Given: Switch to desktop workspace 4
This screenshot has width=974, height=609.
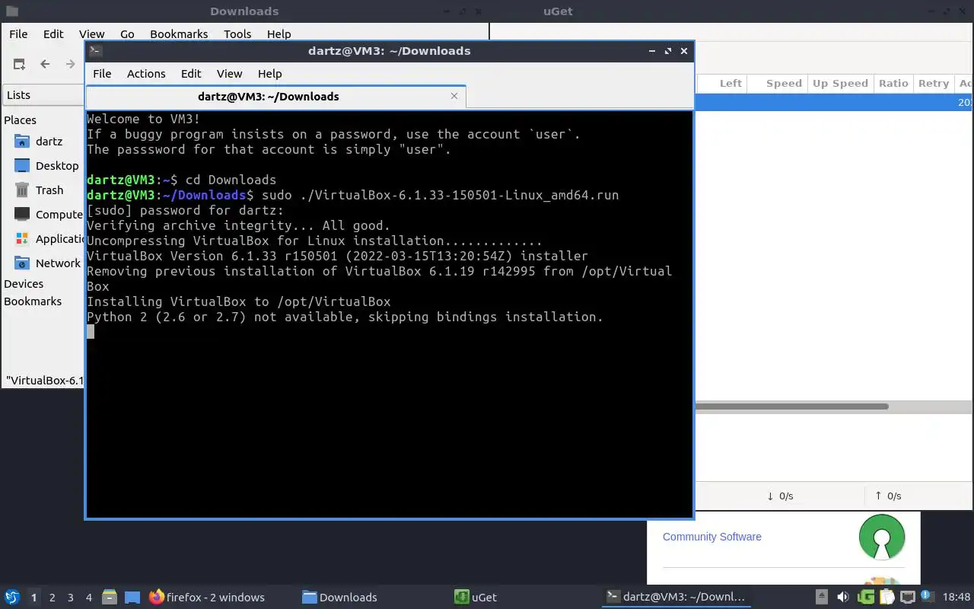Looking at the screenshot, I should (88, 598).
